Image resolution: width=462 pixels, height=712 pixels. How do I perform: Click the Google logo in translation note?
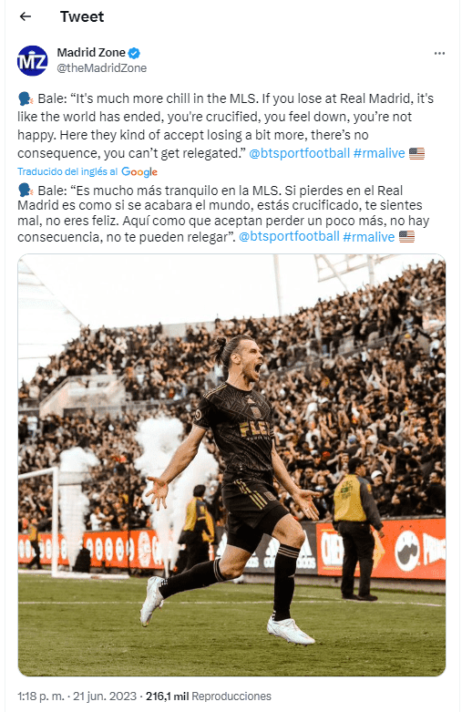coord(139,172)
